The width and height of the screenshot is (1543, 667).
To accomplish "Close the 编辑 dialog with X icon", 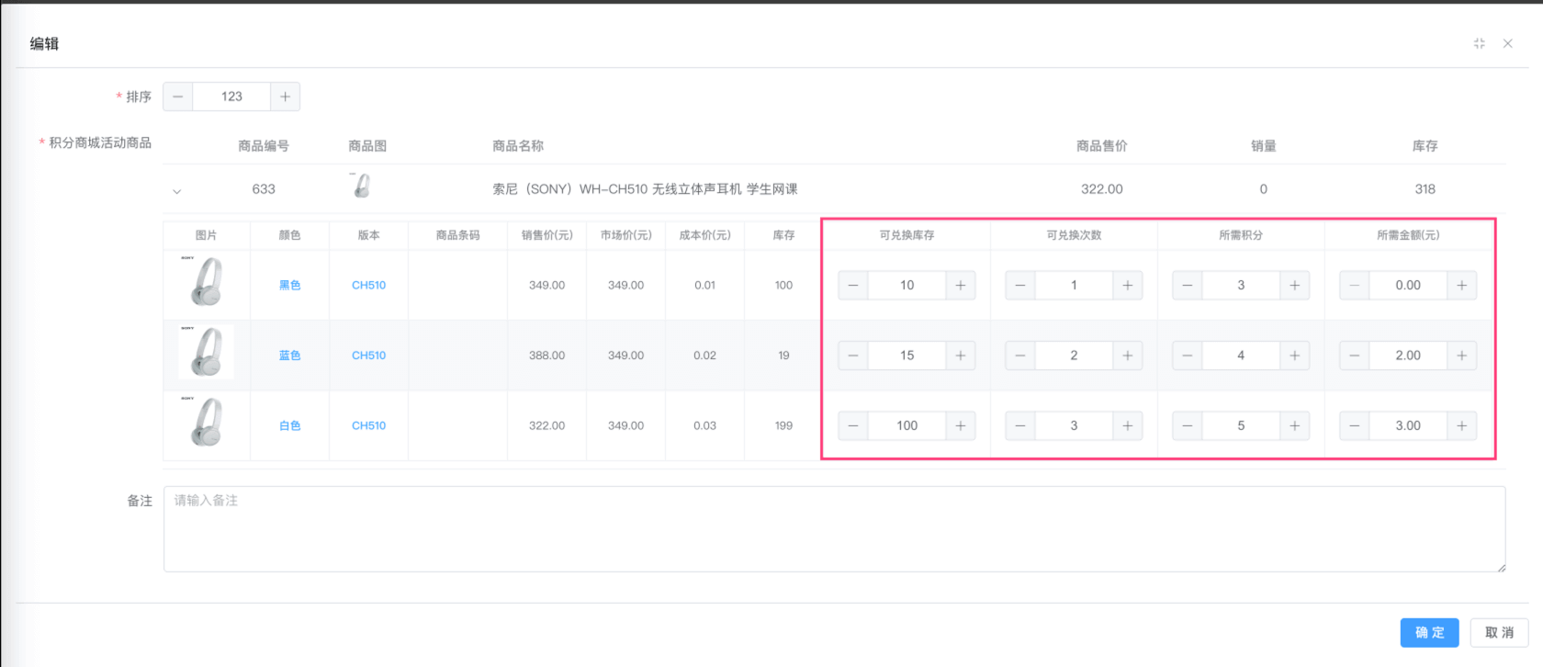I will 1507,43.
